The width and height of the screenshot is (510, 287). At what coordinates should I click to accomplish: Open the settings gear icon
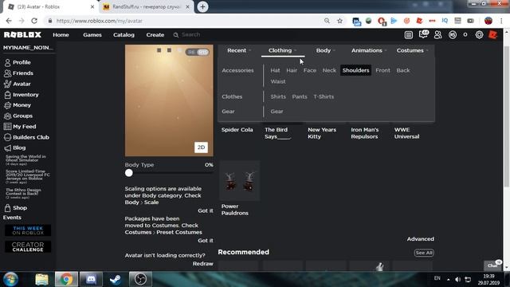(x=479, y=35)
